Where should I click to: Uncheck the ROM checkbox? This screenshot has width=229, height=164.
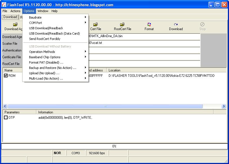point(6,75)
